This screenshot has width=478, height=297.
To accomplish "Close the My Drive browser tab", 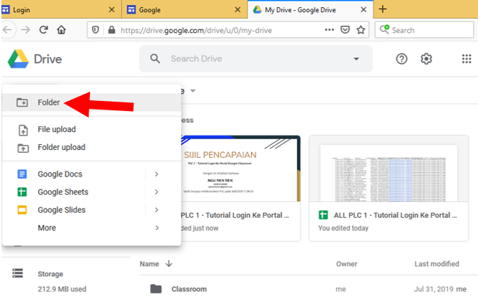I will [x=363, y=9].
